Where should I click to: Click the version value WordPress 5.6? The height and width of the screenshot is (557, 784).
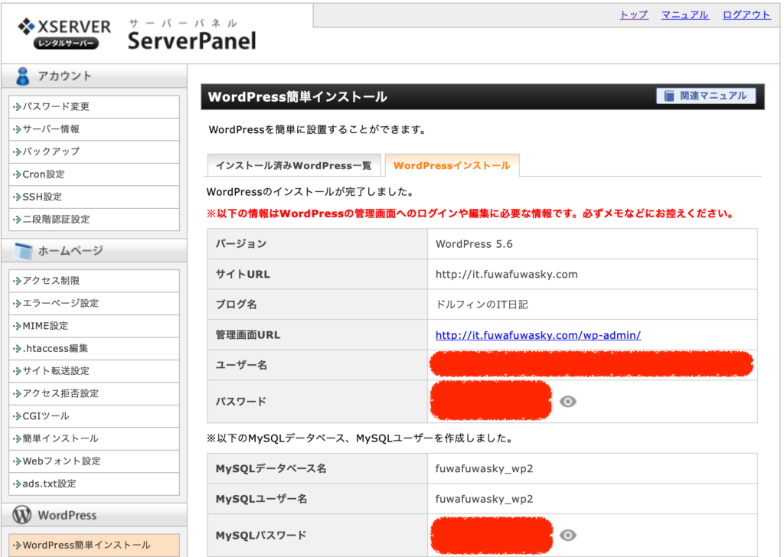click(474, 244)
